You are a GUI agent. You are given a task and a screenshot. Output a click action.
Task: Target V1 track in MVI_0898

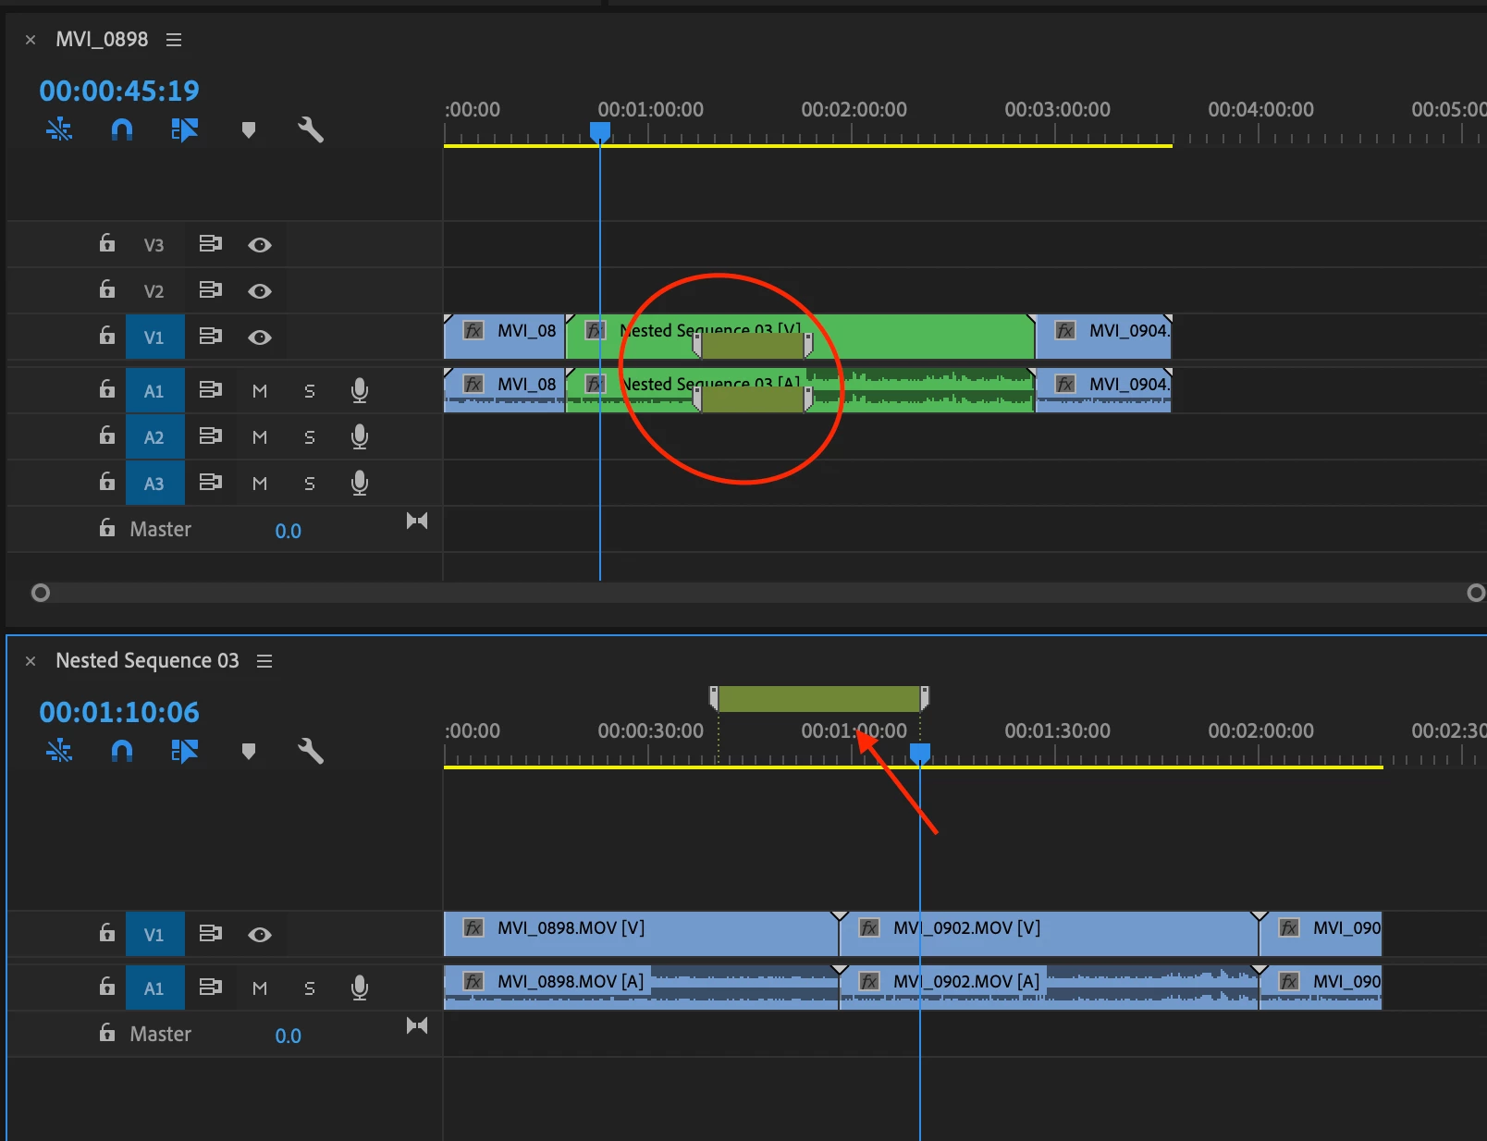point(154,337)
